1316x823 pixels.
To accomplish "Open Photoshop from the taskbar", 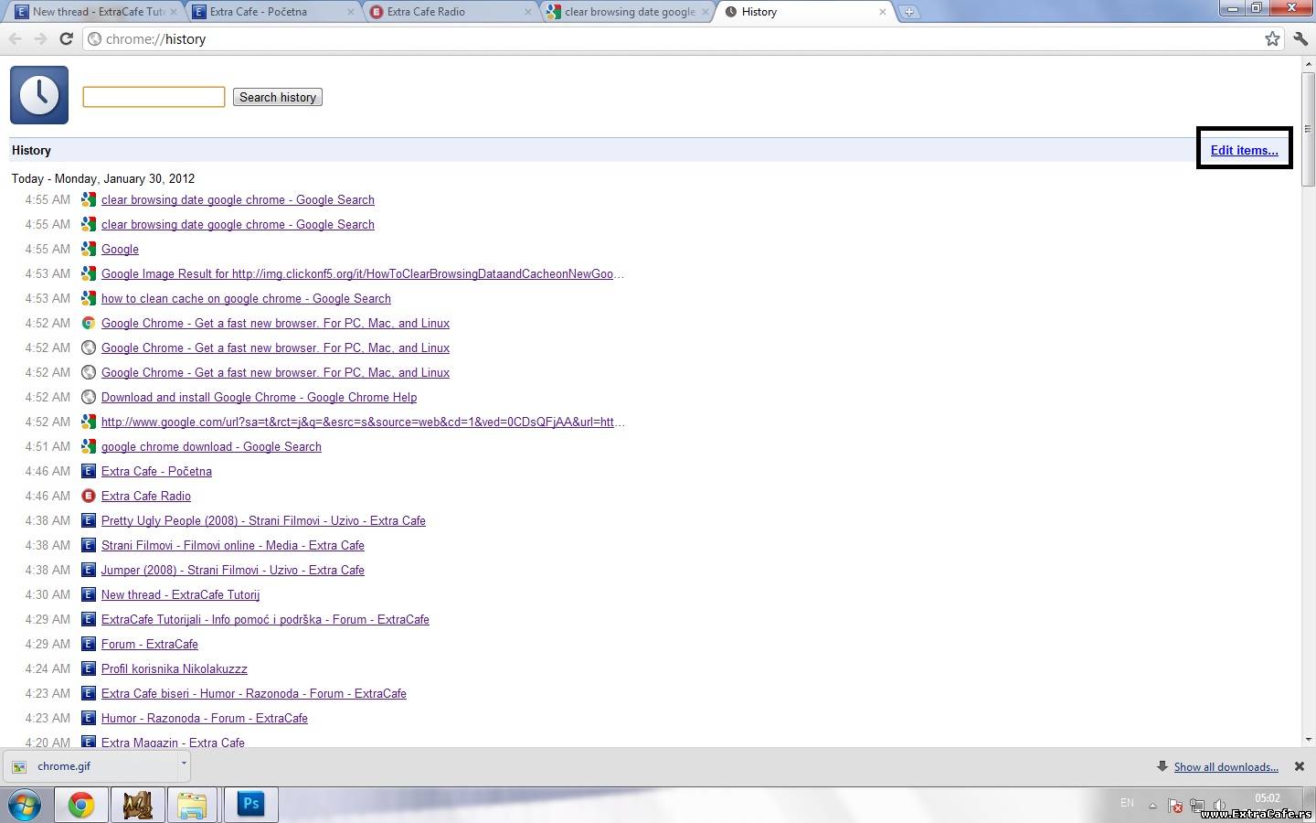I will click(x=250, y=804).
